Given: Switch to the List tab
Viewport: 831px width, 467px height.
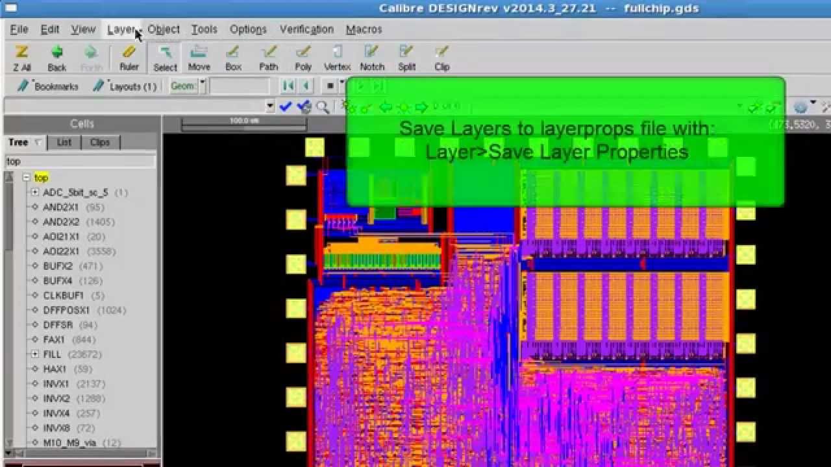Looking at the screenshot, I should tap(64, 142).
